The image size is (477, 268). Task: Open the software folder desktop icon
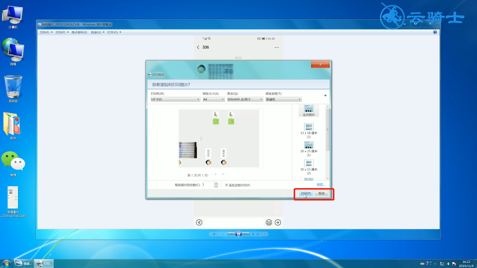click(x=13, y=126)
